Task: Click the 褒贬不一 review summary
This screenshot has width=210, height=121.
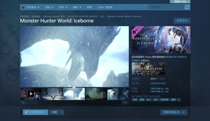Action: pyautogui.click(x=155, y=79)
